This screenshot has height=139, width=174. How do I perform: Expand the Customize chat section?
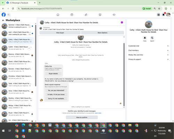click(x=149, y=46)
